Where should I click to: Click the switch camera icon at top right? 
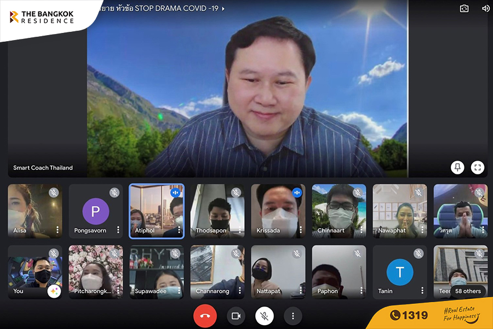point(464,8)
